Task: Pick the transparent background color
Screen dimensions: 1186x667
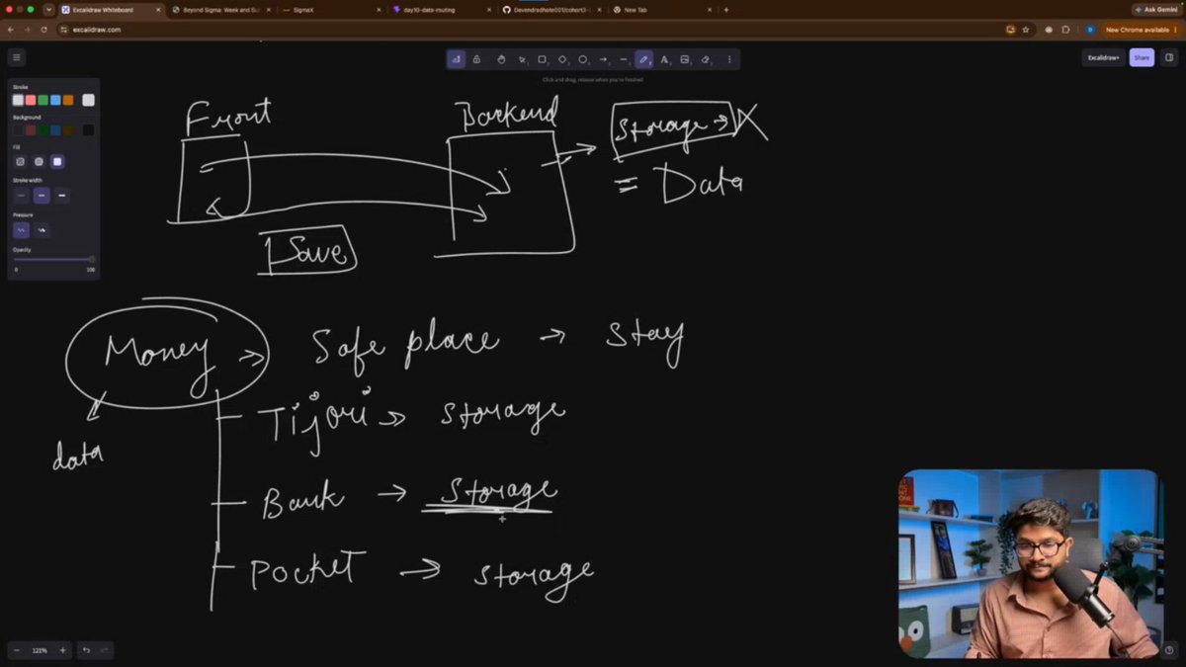Action: point(18,129)
